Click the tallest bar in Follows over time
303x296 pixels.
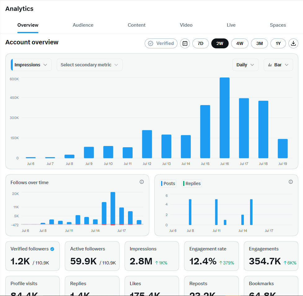pos(113,208)
